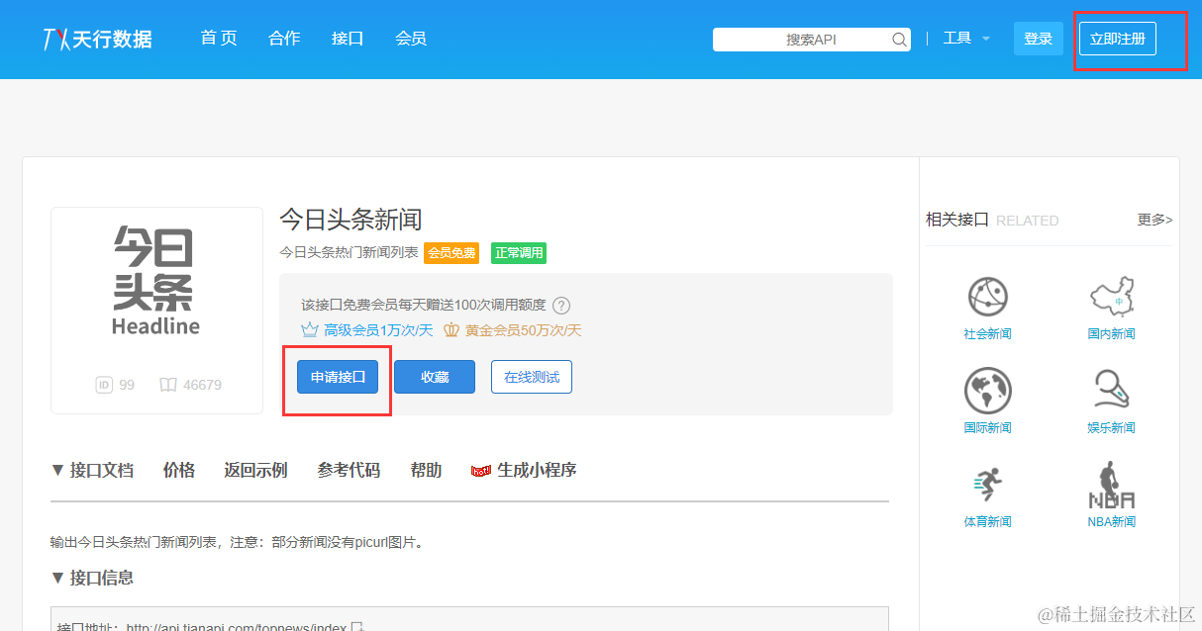
Task: Click the 体育新闻 text link
Action: [x=987, y=522]
